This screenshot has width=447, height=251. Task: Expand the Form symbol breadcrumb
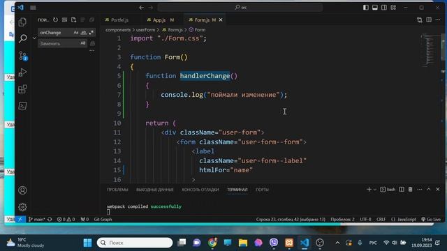pos(197,29)
